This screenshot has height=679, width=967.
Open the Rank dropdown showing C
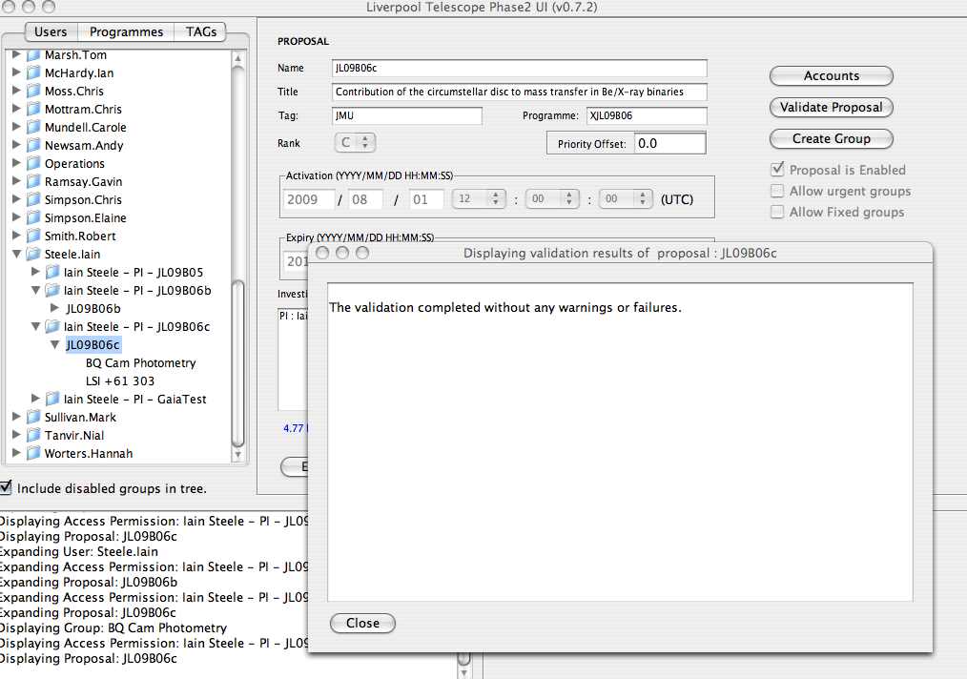click(x=355, y=142)
